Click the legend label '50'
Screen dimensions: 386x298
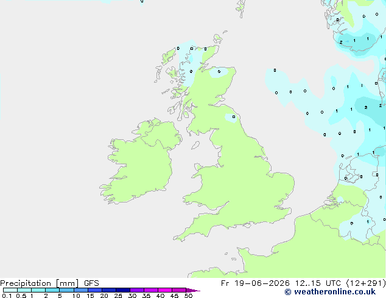(188, 296)
